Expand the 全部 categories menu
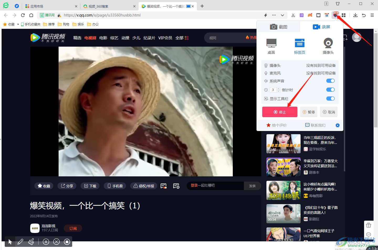Viewport: 378px width, 250px height. [182, 38]
